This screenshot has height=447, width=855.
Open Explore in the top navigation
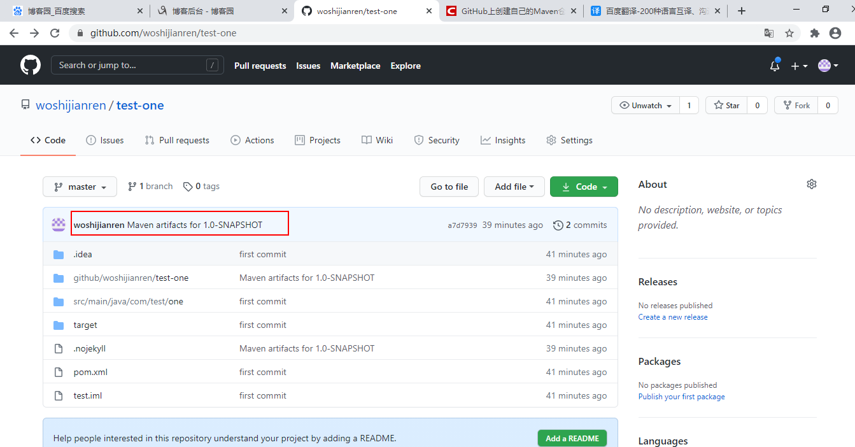pyautogui.click(x=406, y=66)
